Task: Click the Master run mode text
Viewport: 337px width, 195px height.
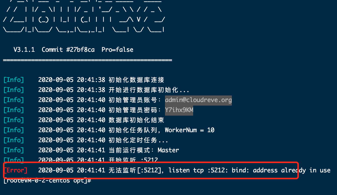Action: tap(168, 150)
